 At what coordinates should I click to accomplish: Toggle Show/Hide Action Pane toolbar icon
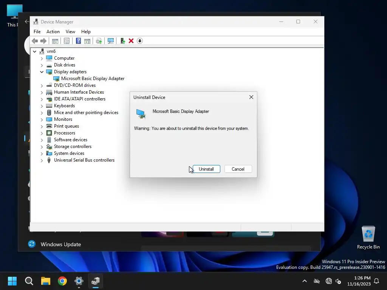coord(87,41)
